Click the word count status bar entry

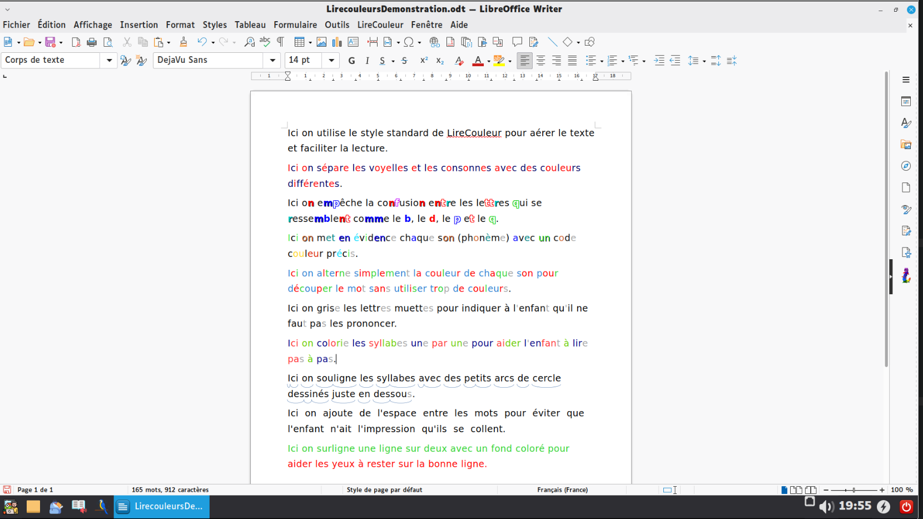tap(170, 490)
